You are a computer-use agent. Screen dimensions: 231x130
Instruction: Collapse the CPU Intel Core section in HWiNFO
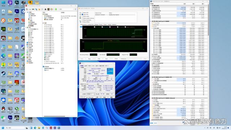[151, 21]
